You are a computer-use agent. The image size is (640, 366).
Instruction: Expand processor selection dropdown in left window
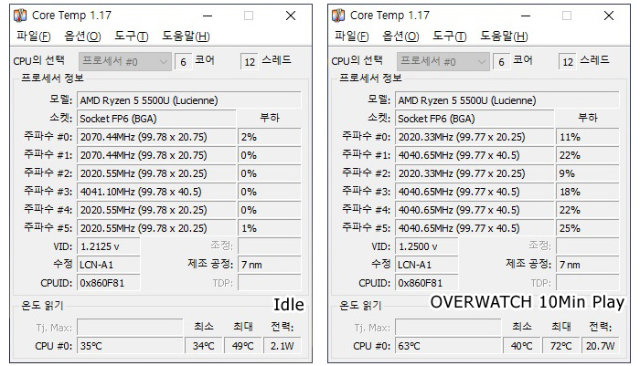pos(164,61)
